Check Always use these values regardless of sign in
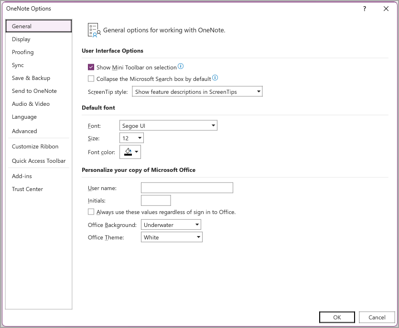 click(91, 212)
